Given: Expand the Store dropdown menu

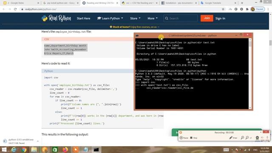Looking at the screenshot, I should tap(135, 18).
